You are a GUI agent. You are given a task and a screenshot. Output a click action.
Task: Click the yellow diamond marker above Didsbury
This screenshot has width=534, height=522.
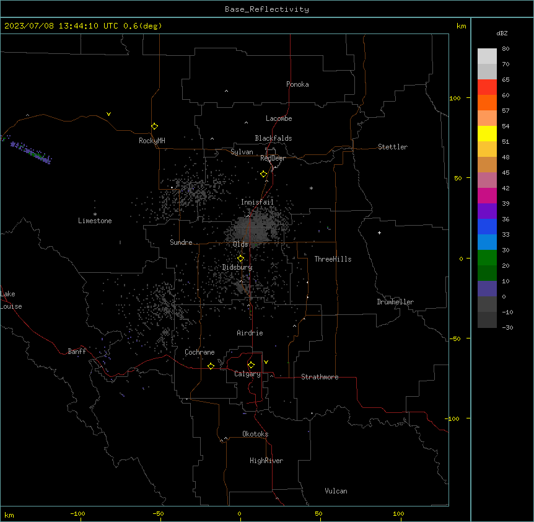(240, 259)
